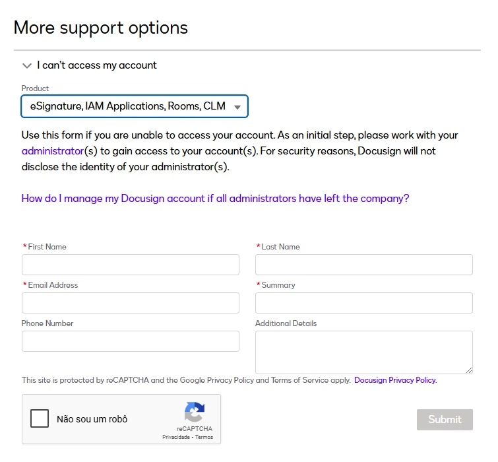Click the Additional Details text area
498x462 pixels.
click(364, 352)
